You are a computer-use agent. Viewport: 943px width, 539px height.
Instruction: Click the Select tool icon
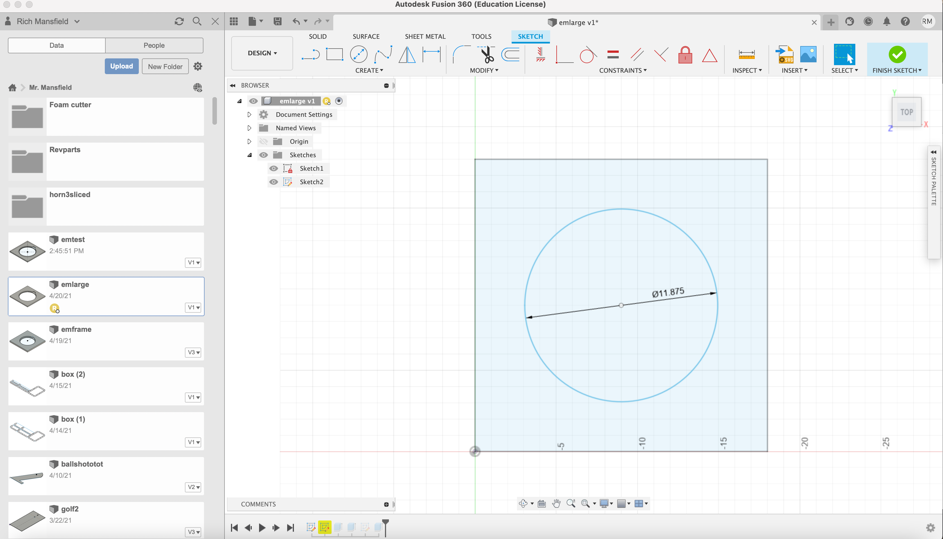pos(844,55)
